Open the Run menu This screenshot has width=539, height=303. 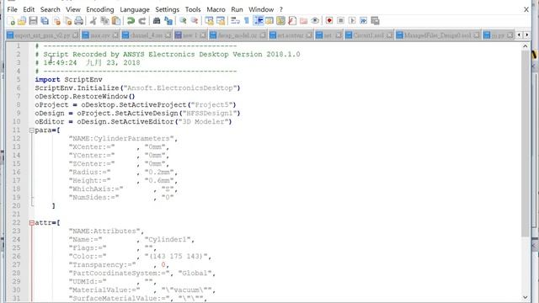[x=237, y=9]
